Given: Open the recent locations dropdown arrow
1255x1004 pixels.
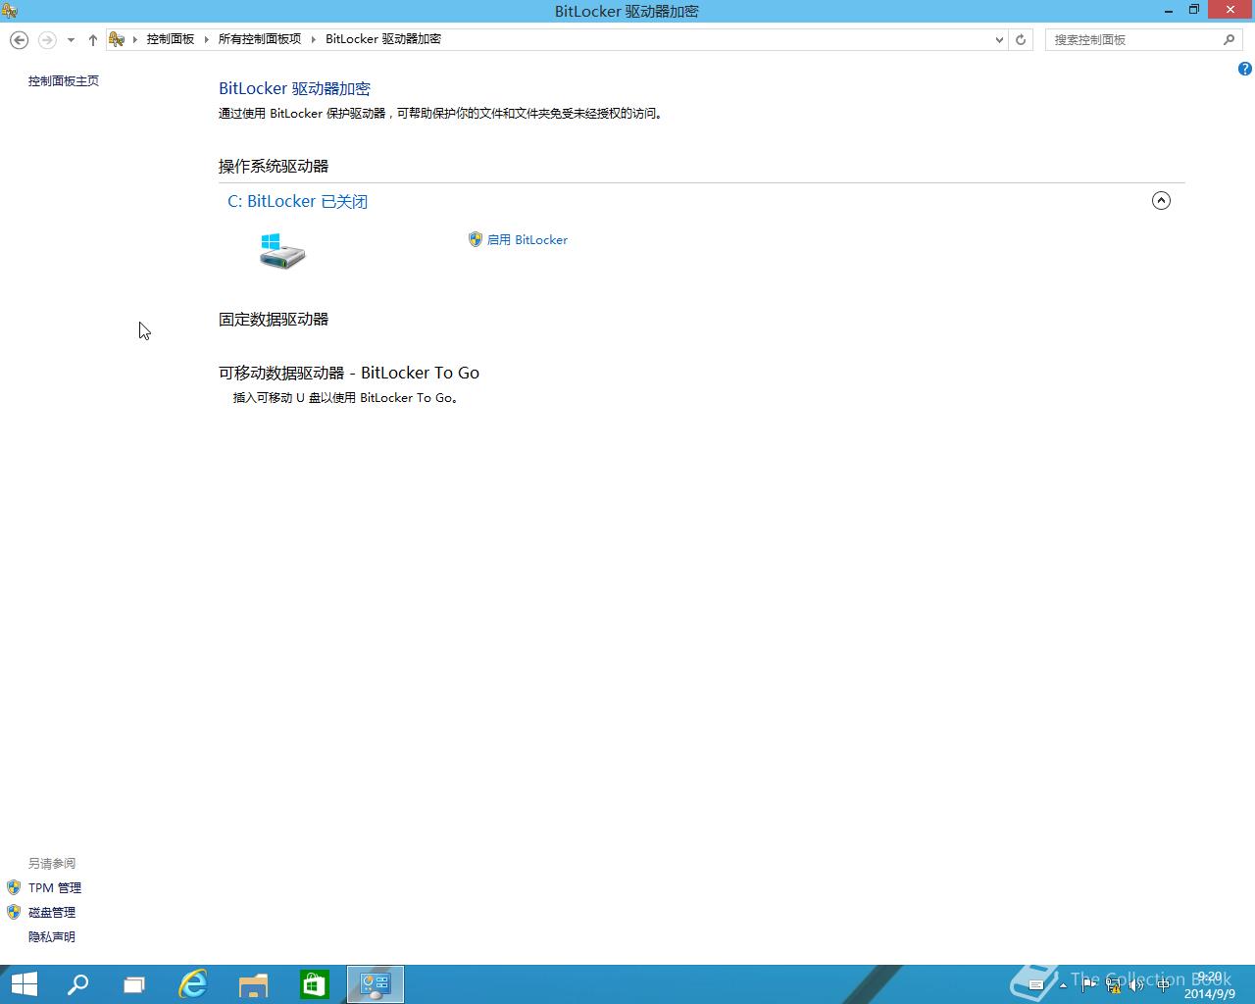Looking at the screenshot, I should (x=71, y=40).
